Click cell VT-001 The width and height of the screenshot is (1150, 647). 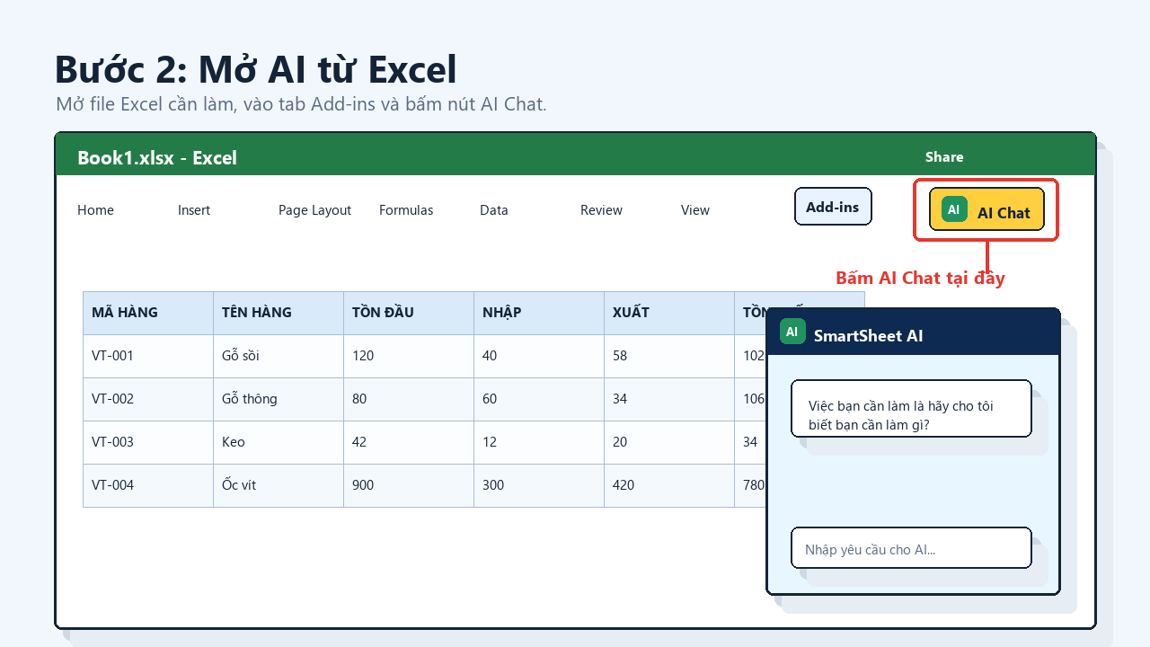coord(148,356)
